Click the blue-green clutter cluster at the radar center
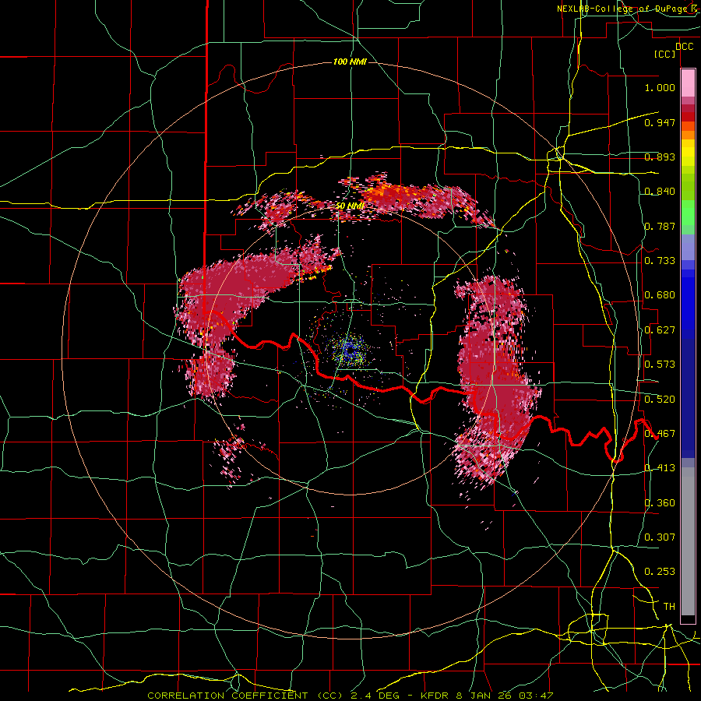 click(350, 350)
